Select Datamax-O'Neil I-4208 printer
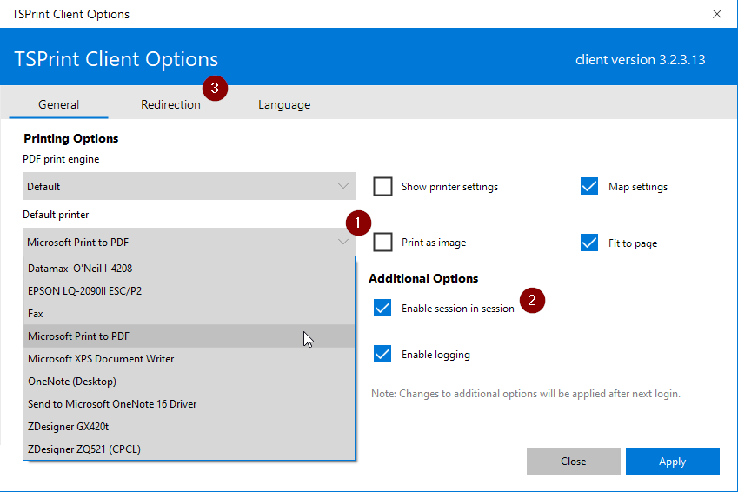The height and width of the screenshot is (492, 738). coord(189,269)
